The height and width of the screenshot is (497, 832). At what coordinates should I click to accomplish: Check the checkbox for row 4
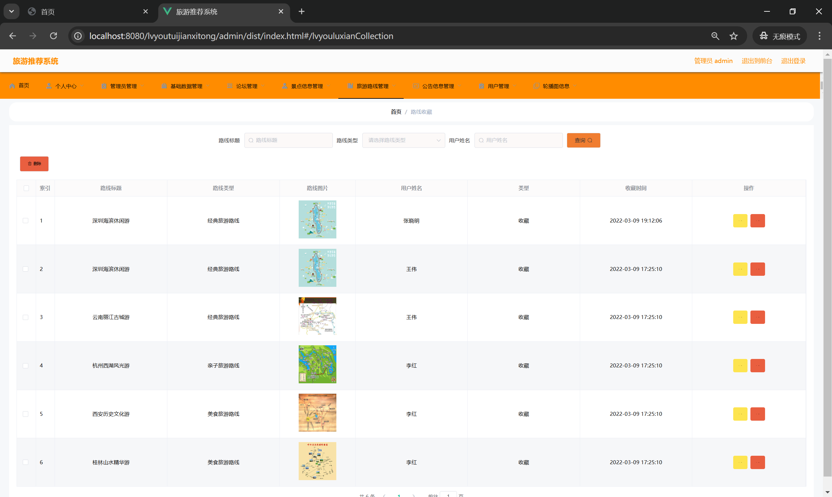pyautogui.click(x=25, y=365)
